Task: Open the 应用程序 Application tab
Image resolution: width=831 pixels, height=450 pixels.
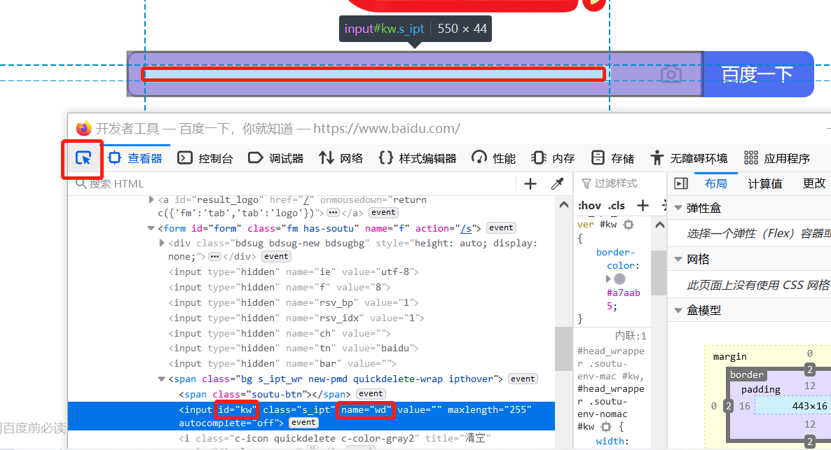Action: pyautogui.click(x=777, y=157)
